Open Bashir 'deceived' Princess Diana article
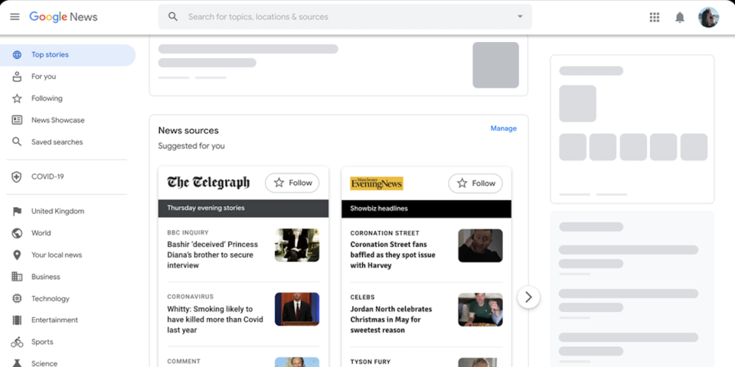Viewport: 735px width, 367px height. 213,255
